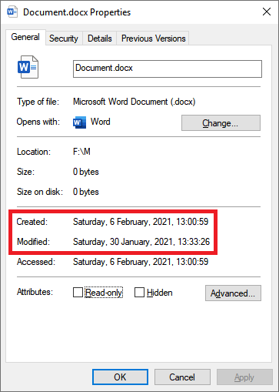This screenshot has height=392, width=279.
Task: Click the F:\M location value
Action: (81, 152)
